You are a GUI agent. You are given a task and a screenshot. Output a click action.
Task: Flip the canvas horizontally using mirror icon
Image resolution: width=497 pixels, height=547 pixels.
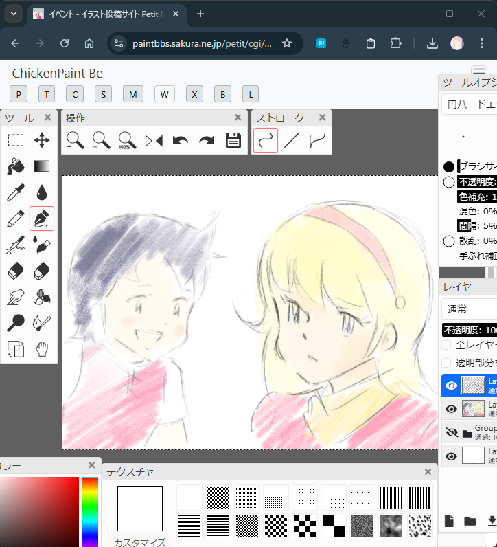pyautogui.click(x=154, y=141)
